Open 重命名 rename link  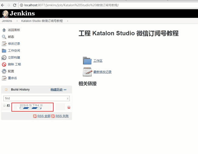[12, 78]
